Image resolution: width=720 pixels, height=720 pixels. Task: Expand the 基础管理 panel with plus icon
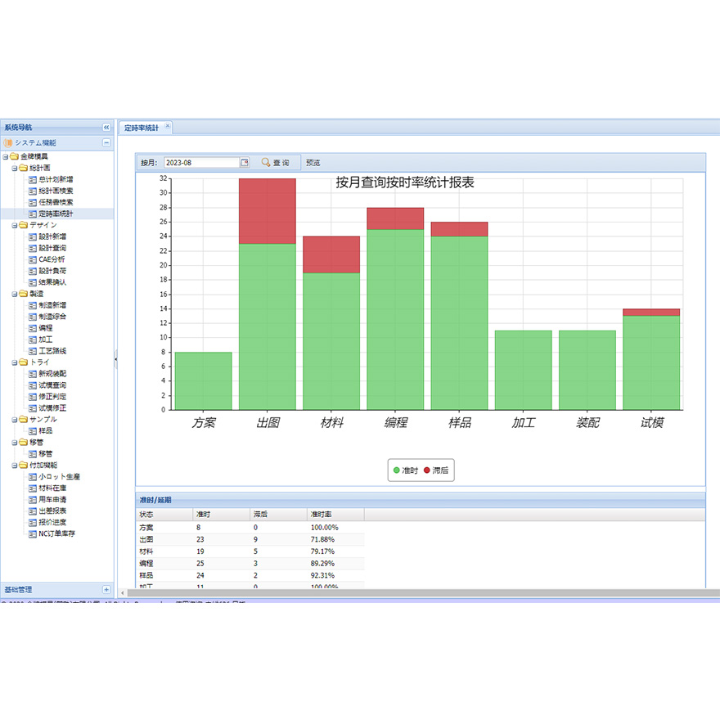point(106,589)
